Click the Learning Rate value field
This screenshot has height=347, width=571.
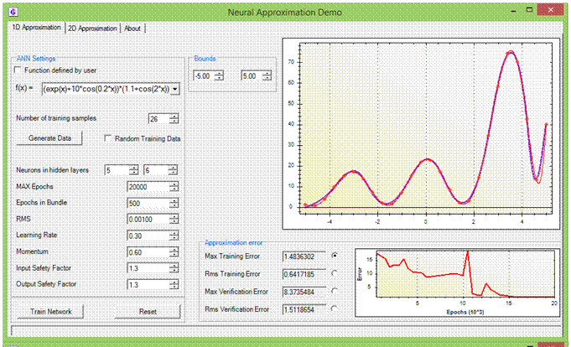(147, 236)
